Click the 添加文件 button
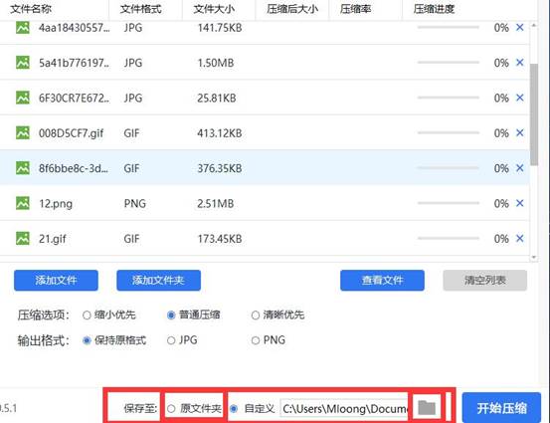550x423 pixels. [x=56, y=280]
